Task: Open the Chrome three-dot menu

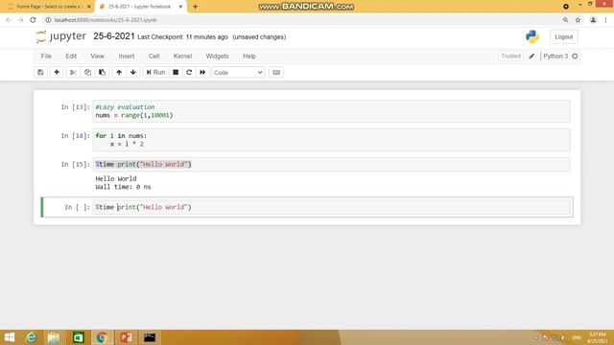Action: (605, 20)
